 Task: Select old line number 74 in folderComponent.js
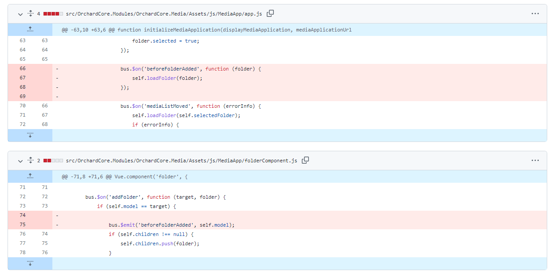[22, 216]
